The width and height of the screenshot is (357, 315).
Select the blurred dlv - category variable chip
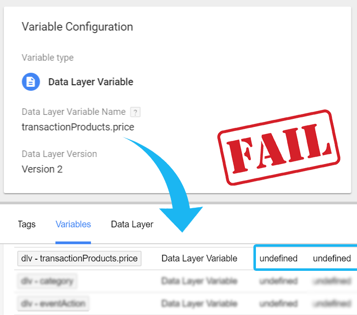click(x=47, y=281)
